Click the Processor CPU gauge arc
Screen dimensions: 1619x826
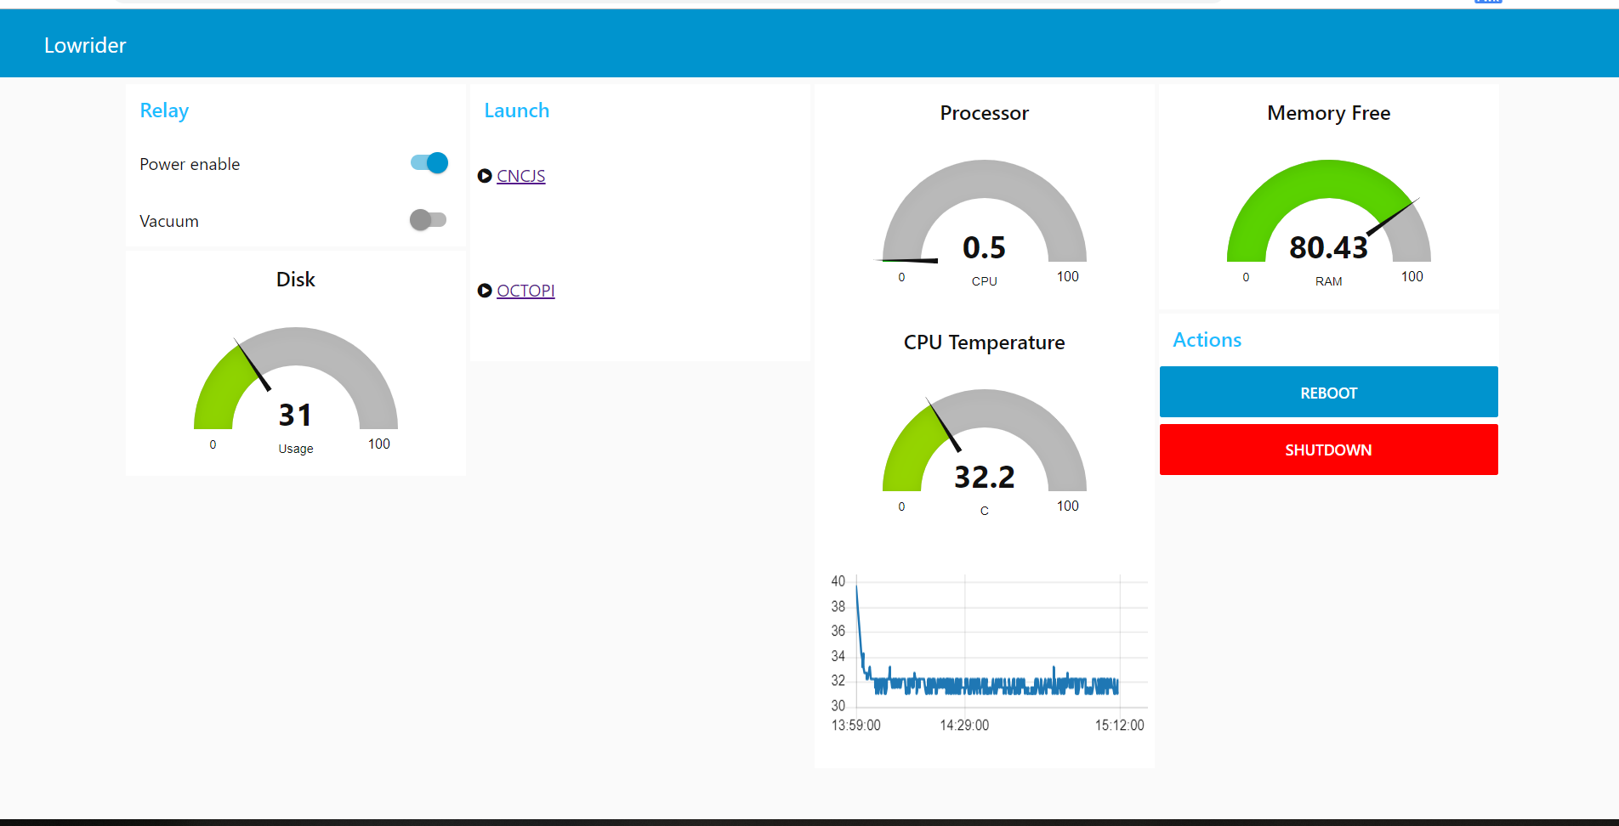pos(984,183)
